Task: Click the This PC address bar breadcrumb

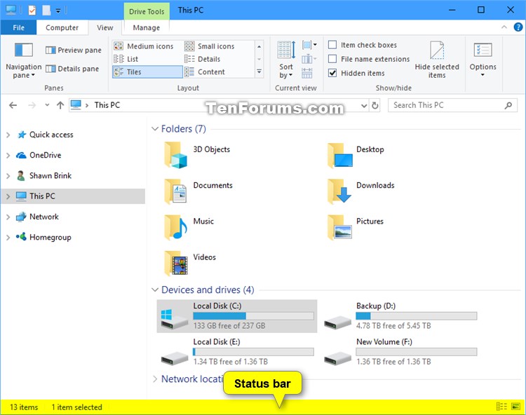Action: [x=107, y=105]
